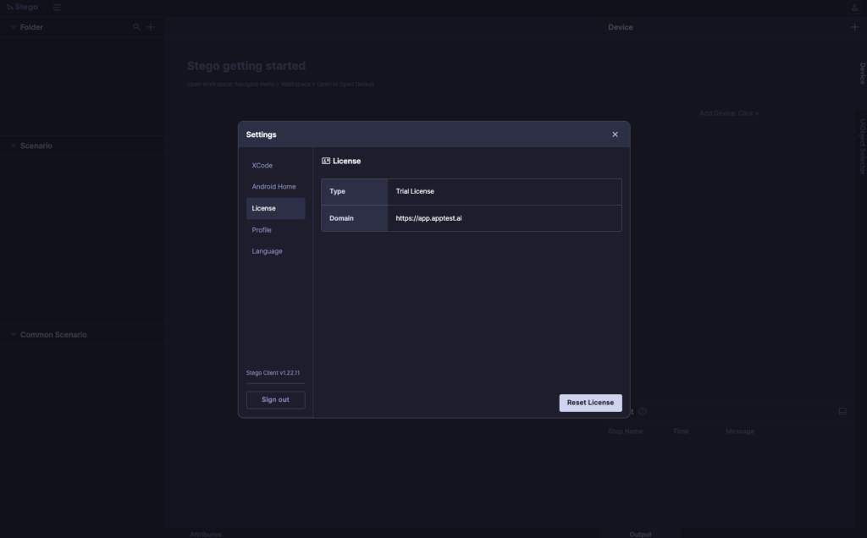The height and width of the screenshot is (538, 867).
Task: Open the hamburger menu beside Stego logo
Action: coord(57,7)
